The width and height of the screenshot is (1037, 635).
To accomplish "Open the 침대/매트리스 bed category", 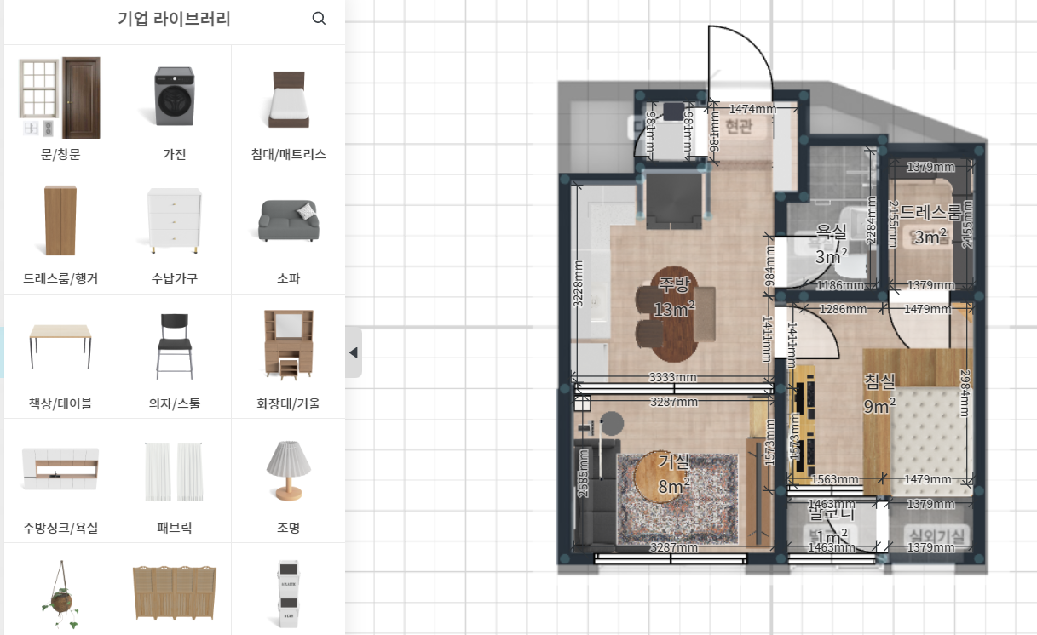I will [288, 107].
